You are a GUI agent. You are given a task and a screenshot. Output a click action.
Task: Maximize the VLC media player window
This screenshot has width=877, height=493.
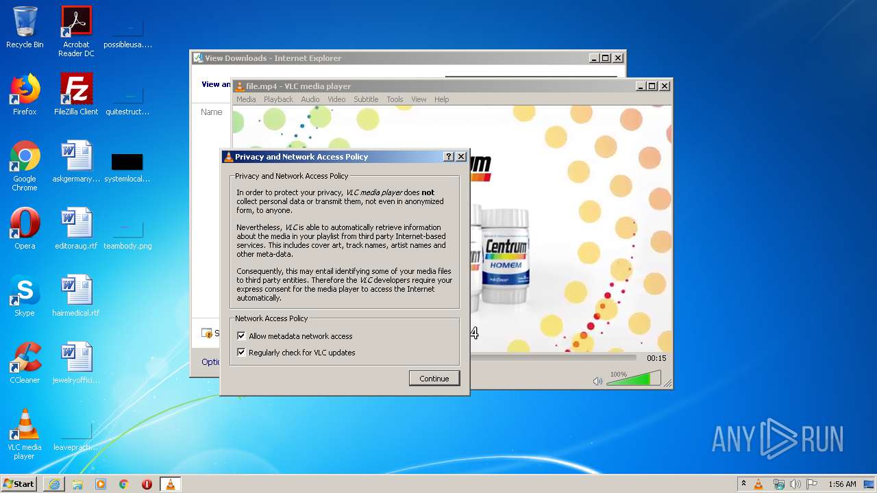pos(652,86)
